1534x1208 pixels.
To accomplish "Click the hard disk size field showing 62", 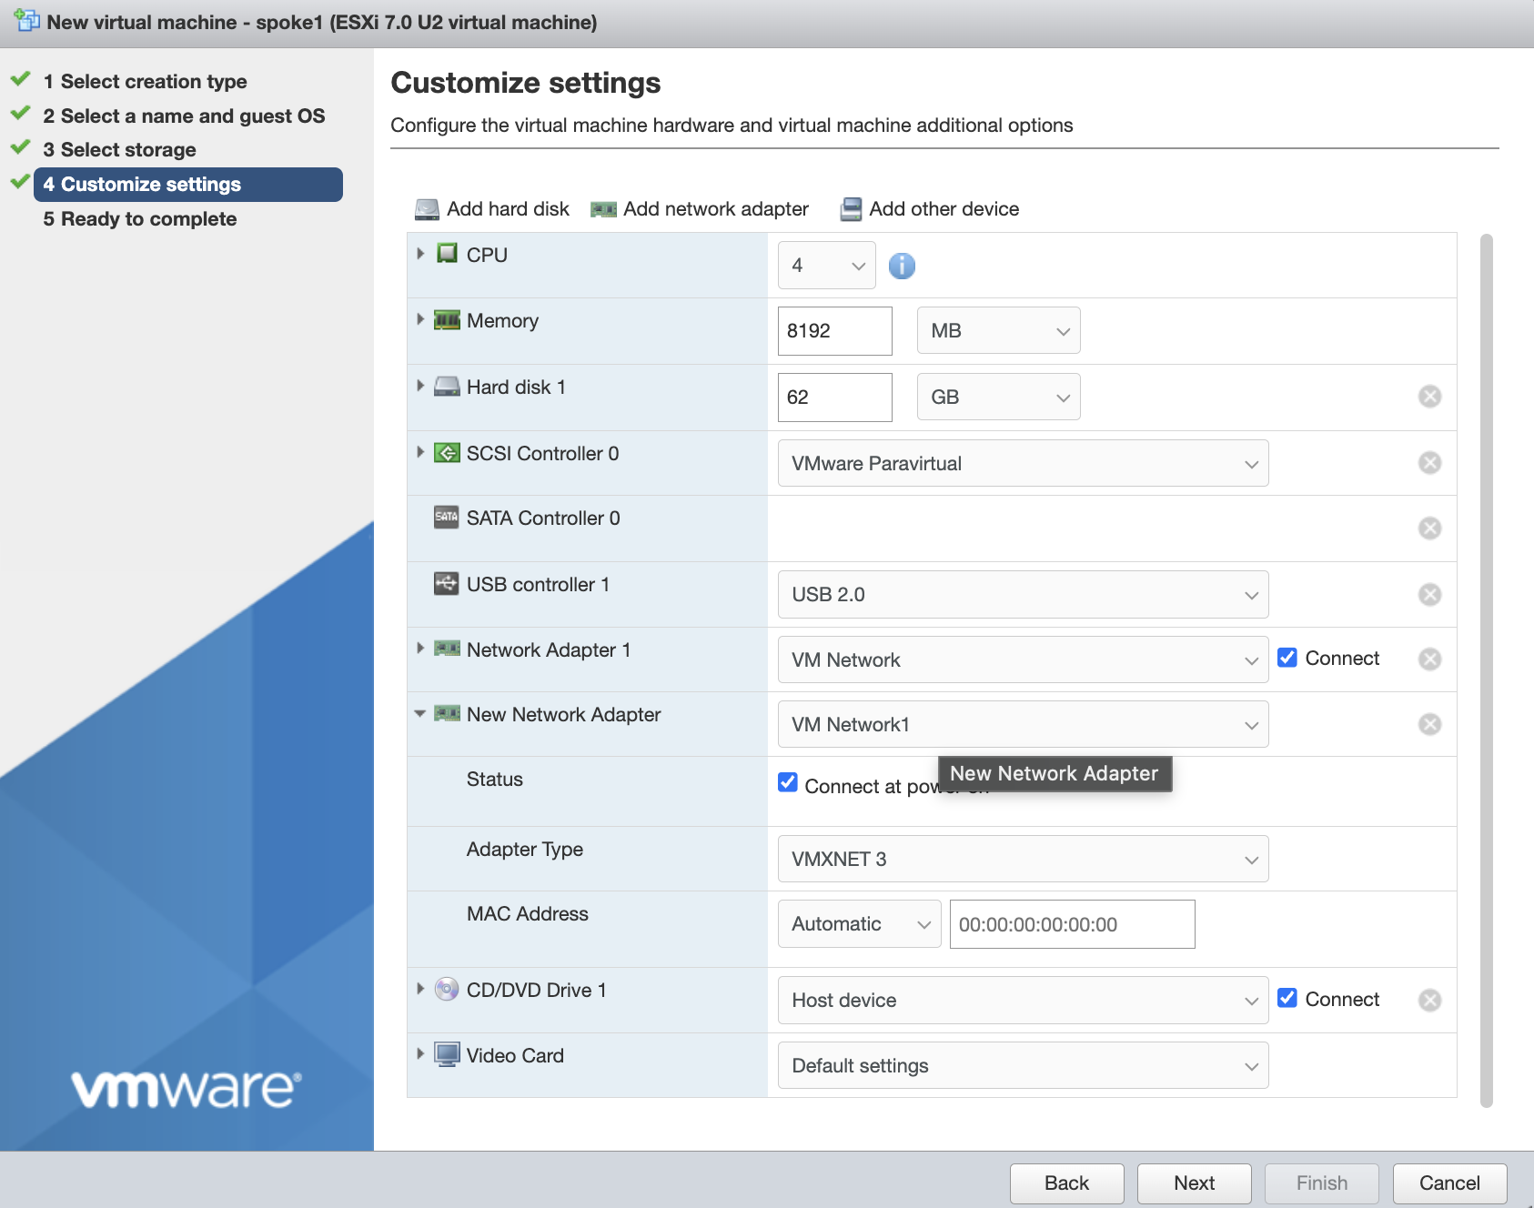I will click(x=834, y=397).
